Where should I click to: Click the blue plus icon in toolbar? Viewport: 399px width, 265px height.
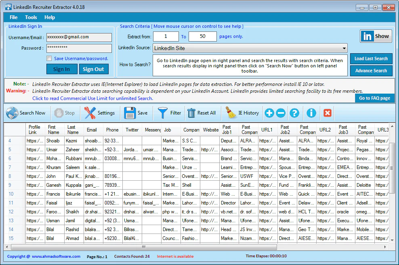click(269, 113)
